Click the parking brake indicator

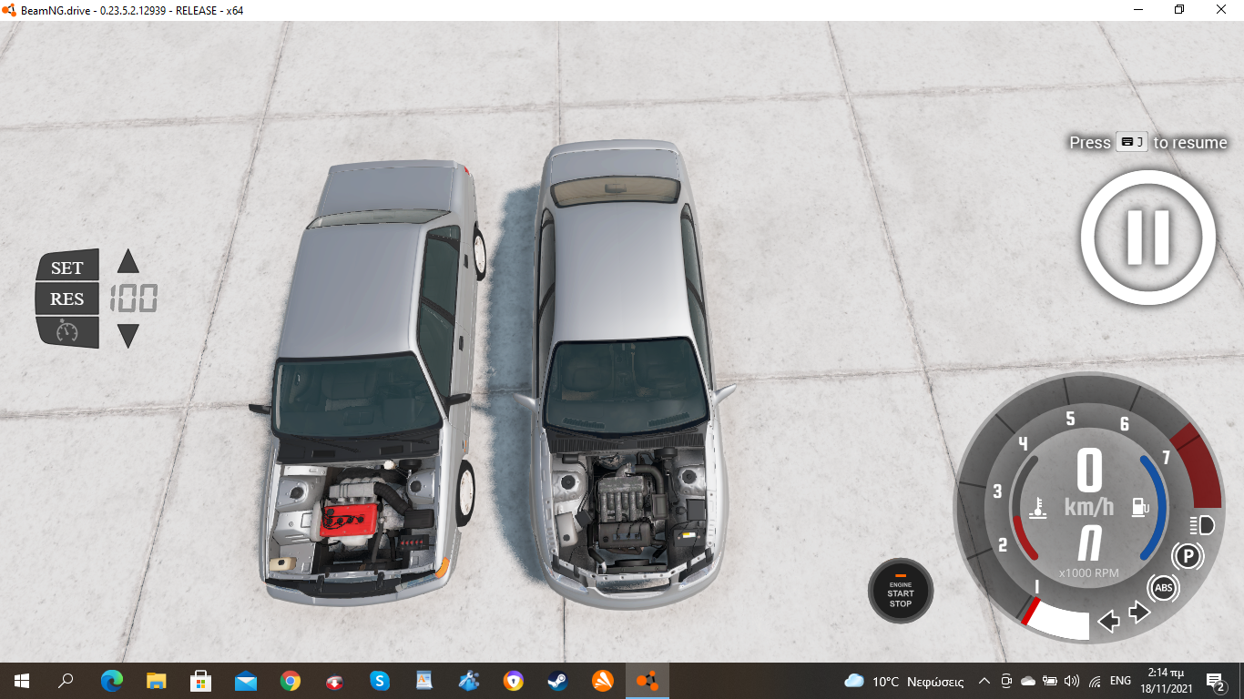coord(1188,556)
